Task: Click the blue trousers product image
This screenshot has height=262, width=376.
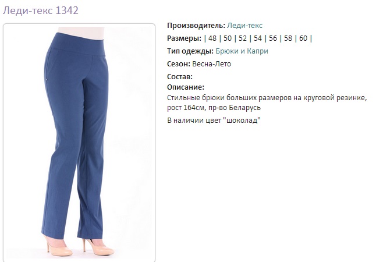Action: point(79,143)
